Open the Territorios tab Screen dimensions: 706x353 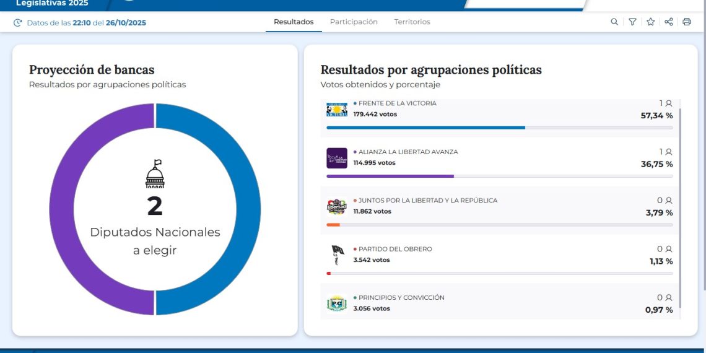[412, 22]
